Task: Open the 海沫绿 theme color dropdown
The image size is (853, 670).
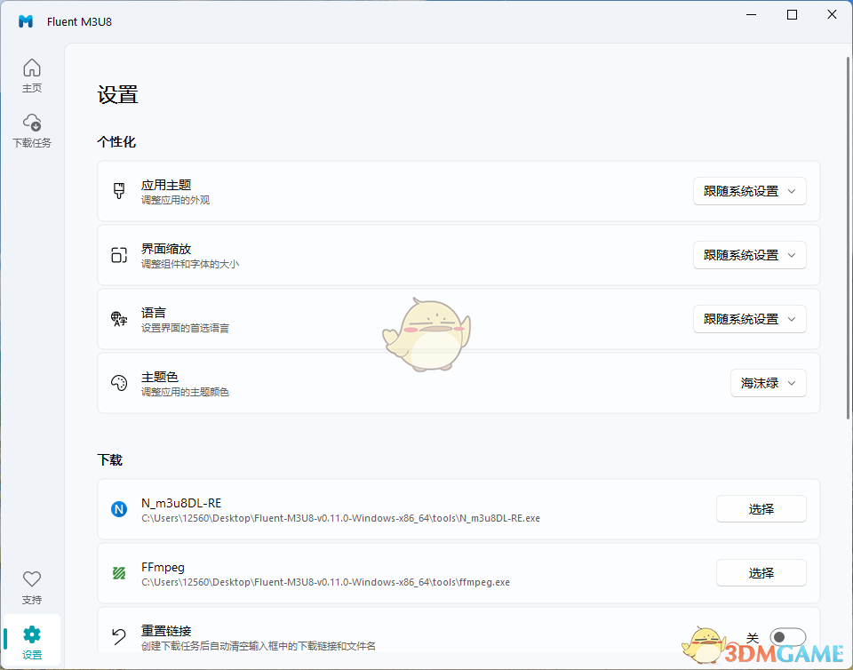Action: pos(768,382)
